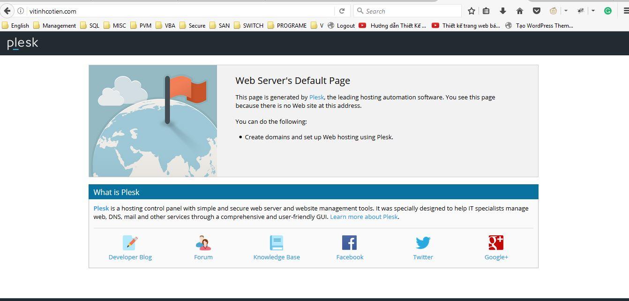The width and height of the screenshot is (629, 301).
Task: Open Thiết kế trang web YouTube bookmark
Action: click(x=466, y=25)
